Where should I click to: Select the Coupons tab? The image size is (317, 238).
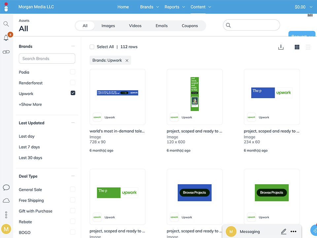(190, 26)
